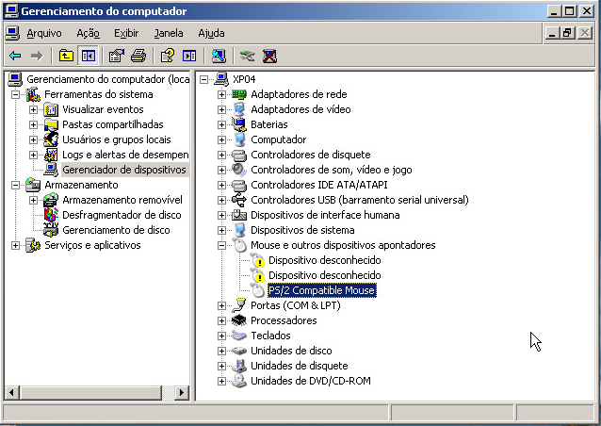Collapse the XP04 root node

[x=203, y=79]
